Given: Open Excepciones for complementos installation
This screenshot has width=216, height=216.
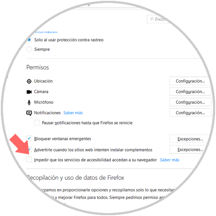Looking at the screenshot, I should pos(189,150).
